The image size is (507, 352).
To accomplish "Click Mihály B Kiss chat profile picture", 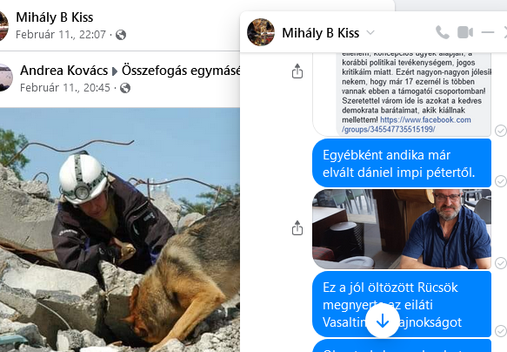I will (x=261, y=32).
